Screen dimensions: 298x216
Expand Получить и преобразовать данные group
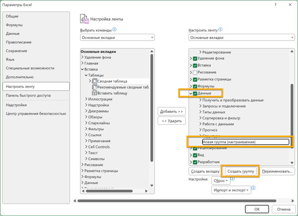pyautogui.click(x=200, y=100)
